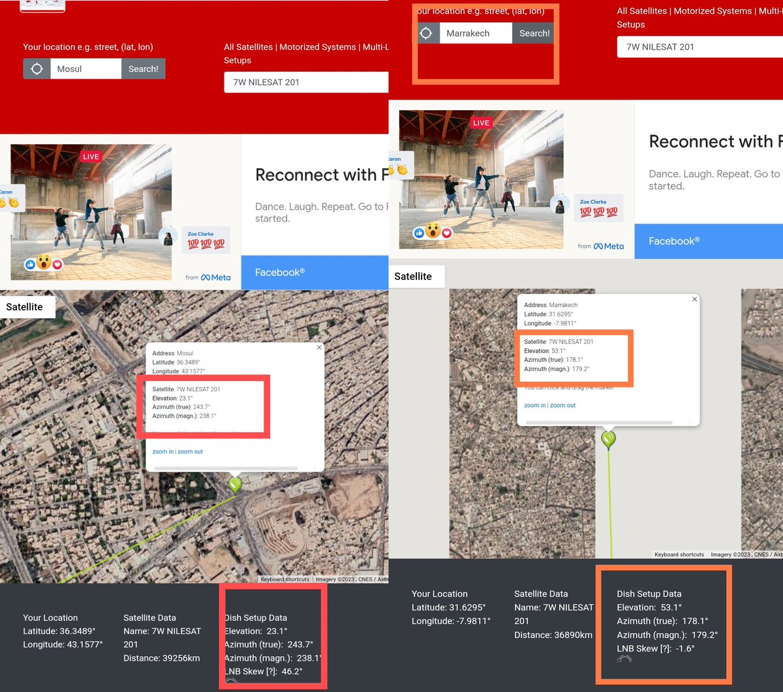Screen dimensions: 783x692
Task: Click footer Longitude: -7.9811° under Your Location
Action: click(x=451, y=621)
